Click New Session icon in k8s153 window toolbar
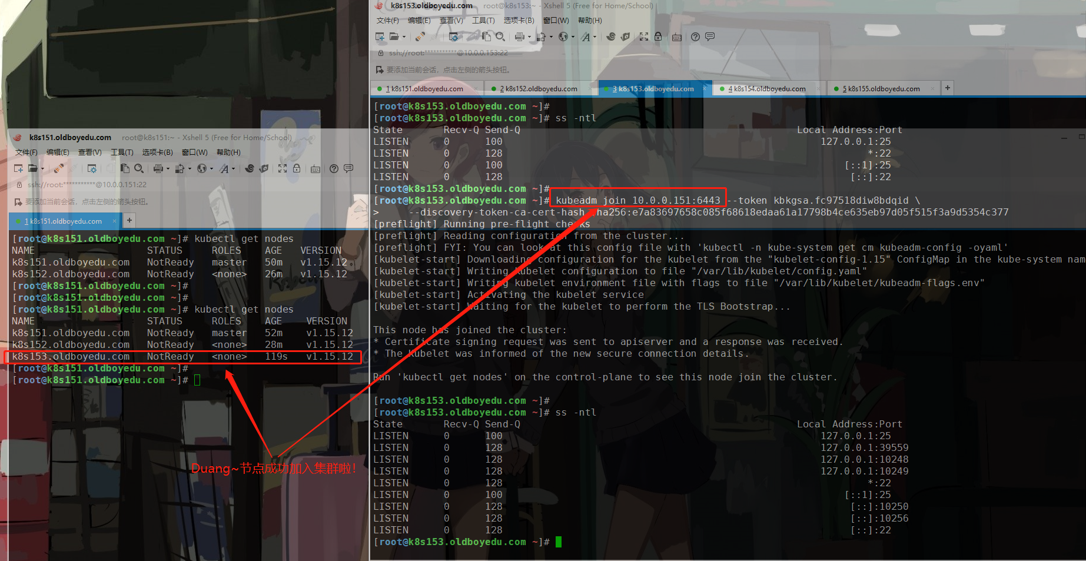Image resolution: width=1086 pixels, height=561 pixels. (x=380, y=36)
